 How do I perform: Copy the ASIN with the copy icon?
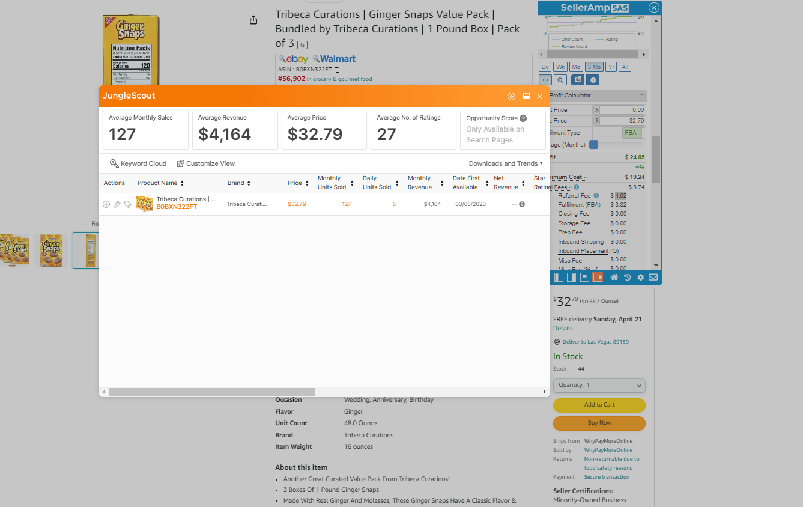[x=337, y=70]
